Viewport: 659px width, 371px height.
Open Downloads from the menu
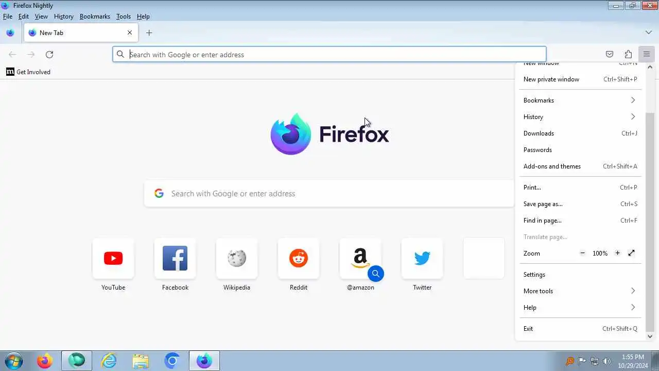pos(580,133)
